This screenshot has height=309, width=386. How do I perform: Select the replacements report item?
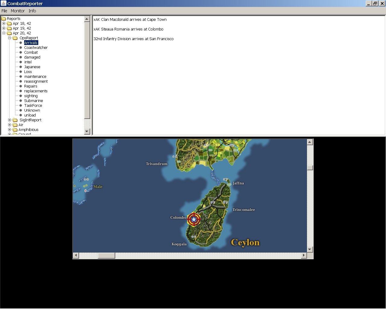(36, 91)
